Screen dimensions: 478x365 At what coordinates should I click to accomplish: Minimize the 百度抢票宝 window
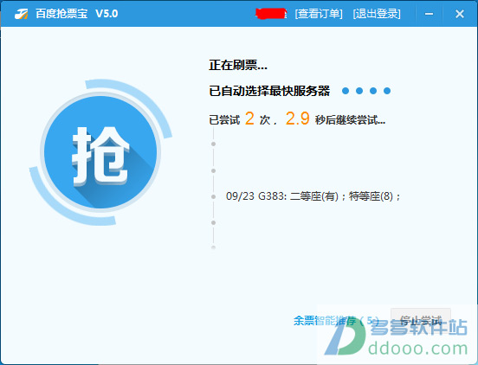pyautogui.click(x=430, y=14)
